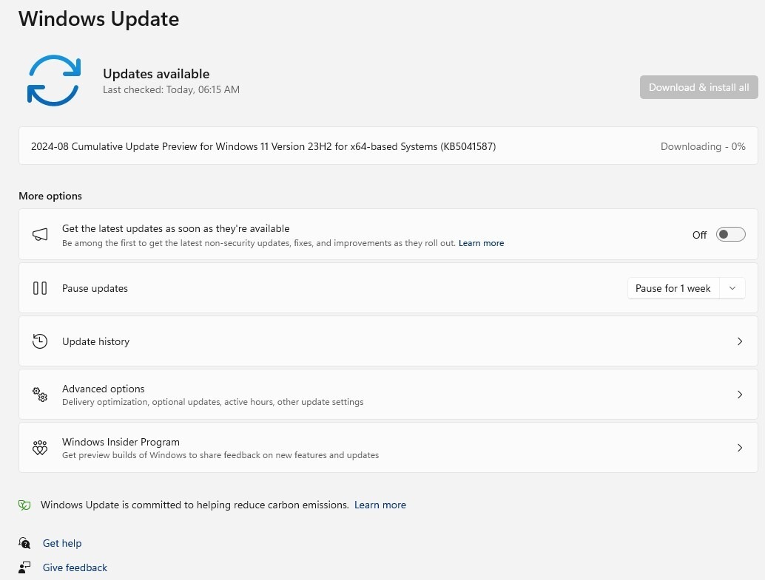This screenshot has width=765, height=580.
Task: Open the Get help link
Action: (62, 543)
